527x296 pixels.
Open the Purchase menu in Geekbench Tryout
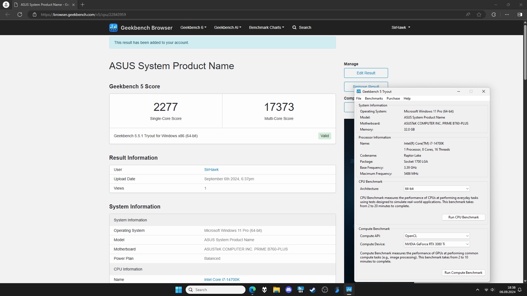click(393, 98)
